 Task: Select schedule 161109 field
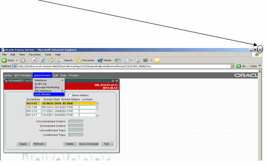coord(33,107)
